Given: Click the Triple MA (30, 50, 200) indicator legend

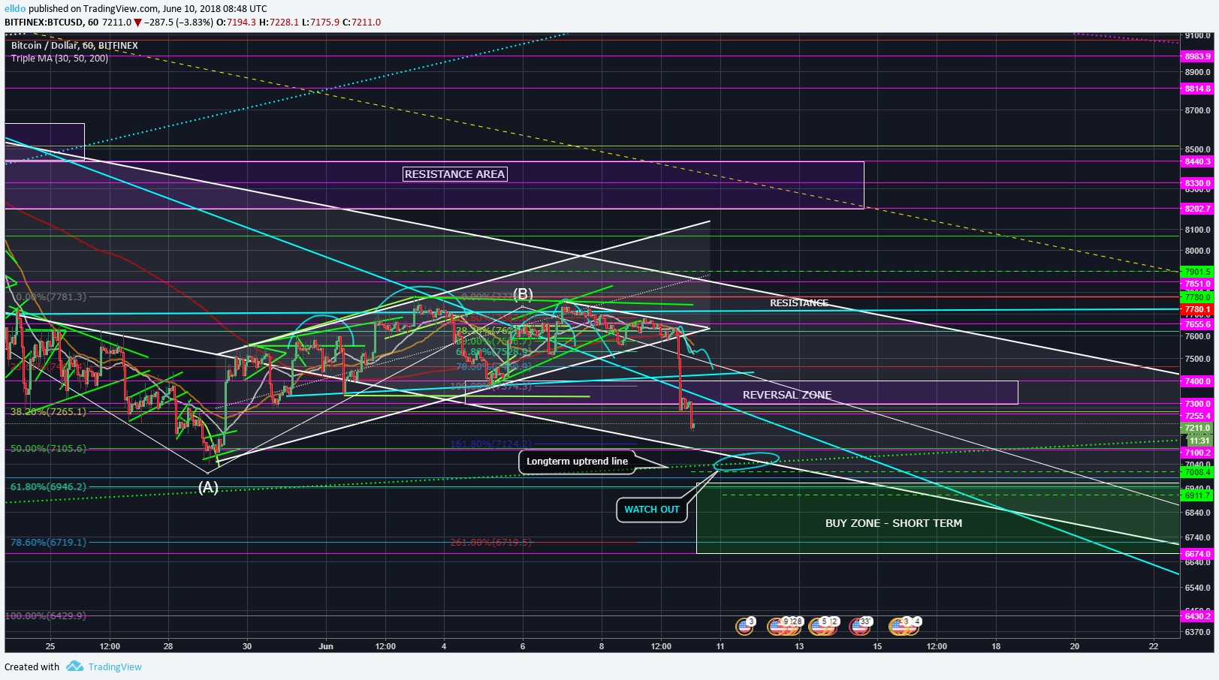Looking at the screenshot, I should point(59,58).
